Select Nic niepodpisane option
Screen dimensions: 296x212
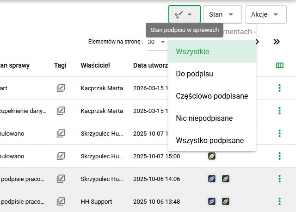(x=212, y=118)
